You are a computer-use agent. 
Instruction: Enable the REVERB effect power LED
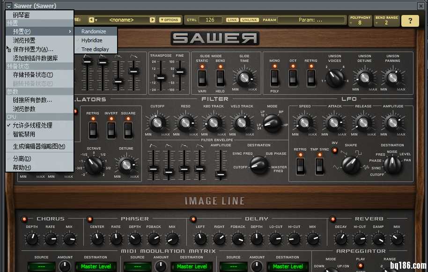coord(333,219)
